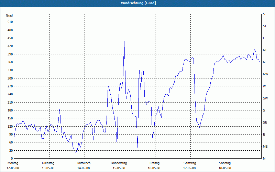Click the 'W' compass label
Screen dimensions: 275x172
pos(264,86)
